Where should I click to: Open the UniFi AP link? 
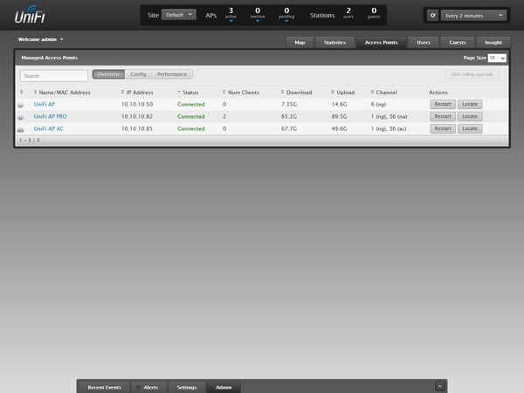point(45,104)
